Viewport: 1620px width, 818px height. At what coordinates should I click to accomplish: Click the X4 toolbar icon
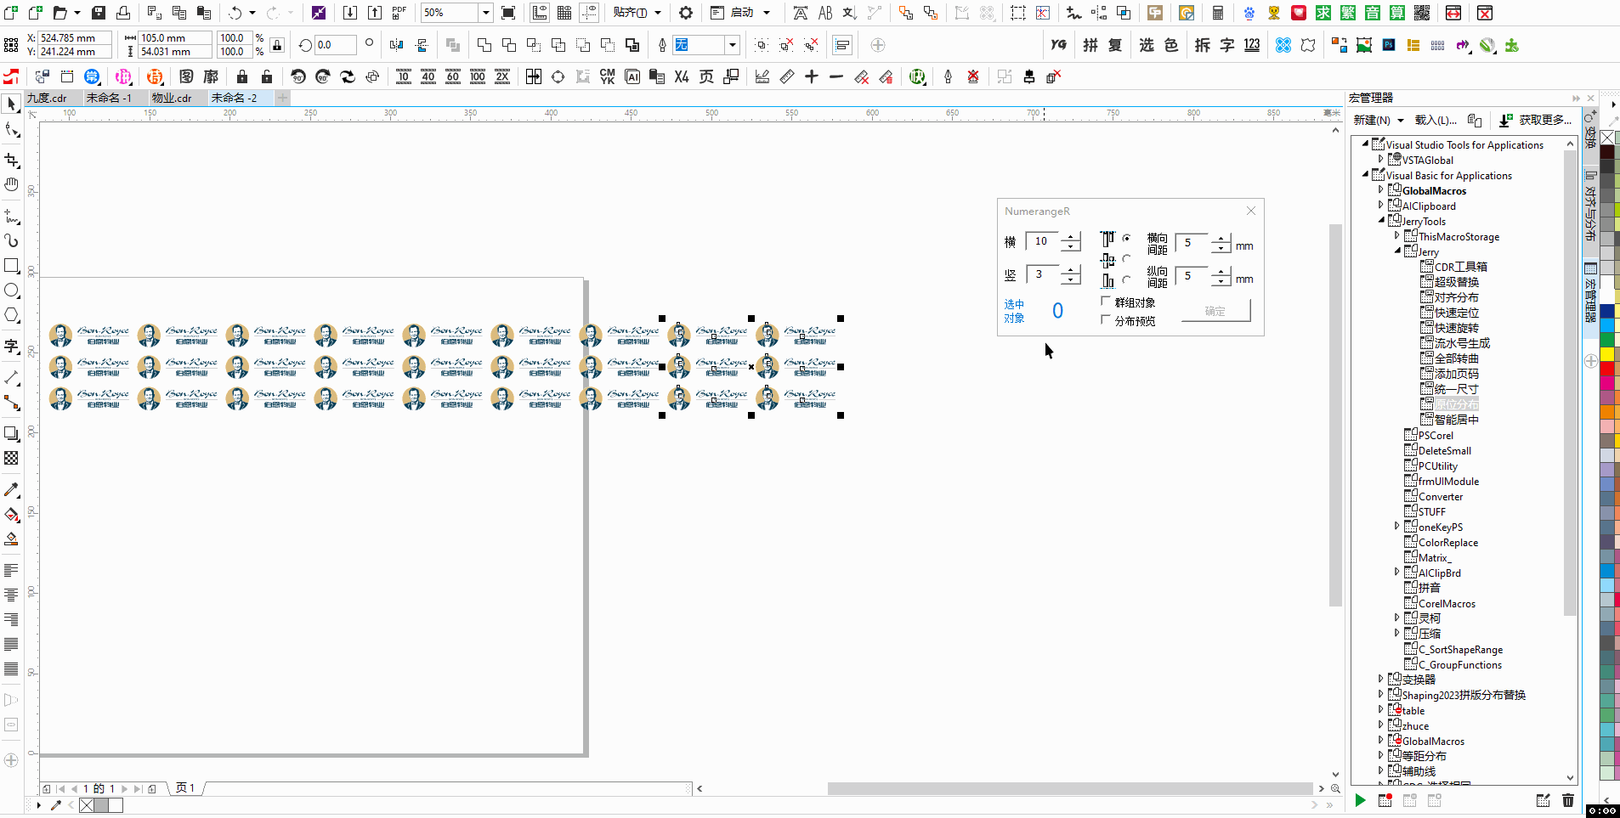[682, 76]
